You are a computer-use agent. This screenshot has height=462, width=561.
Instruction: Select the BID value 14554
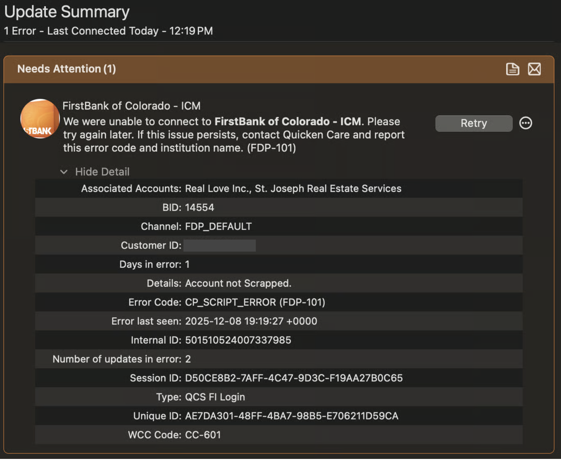(x=200, y=207)
